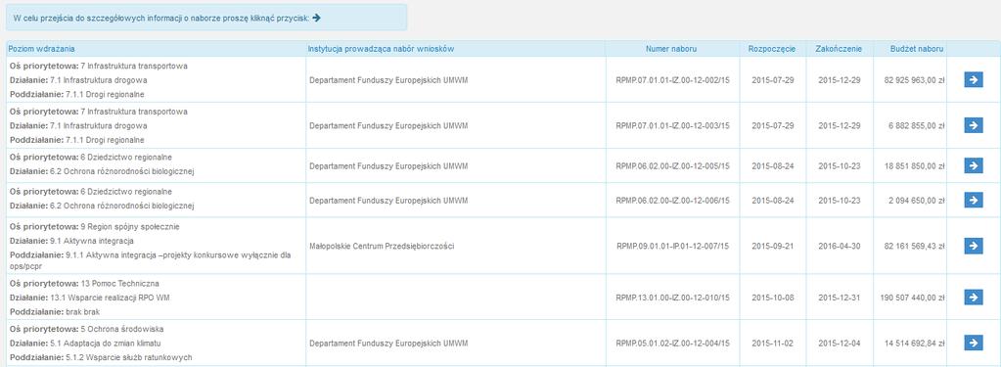1001x367 pixels.
Task: Click 'Działanie: 13.1 Wsparcie realizacji RPO WM'
Action: [x=89, y=298]
